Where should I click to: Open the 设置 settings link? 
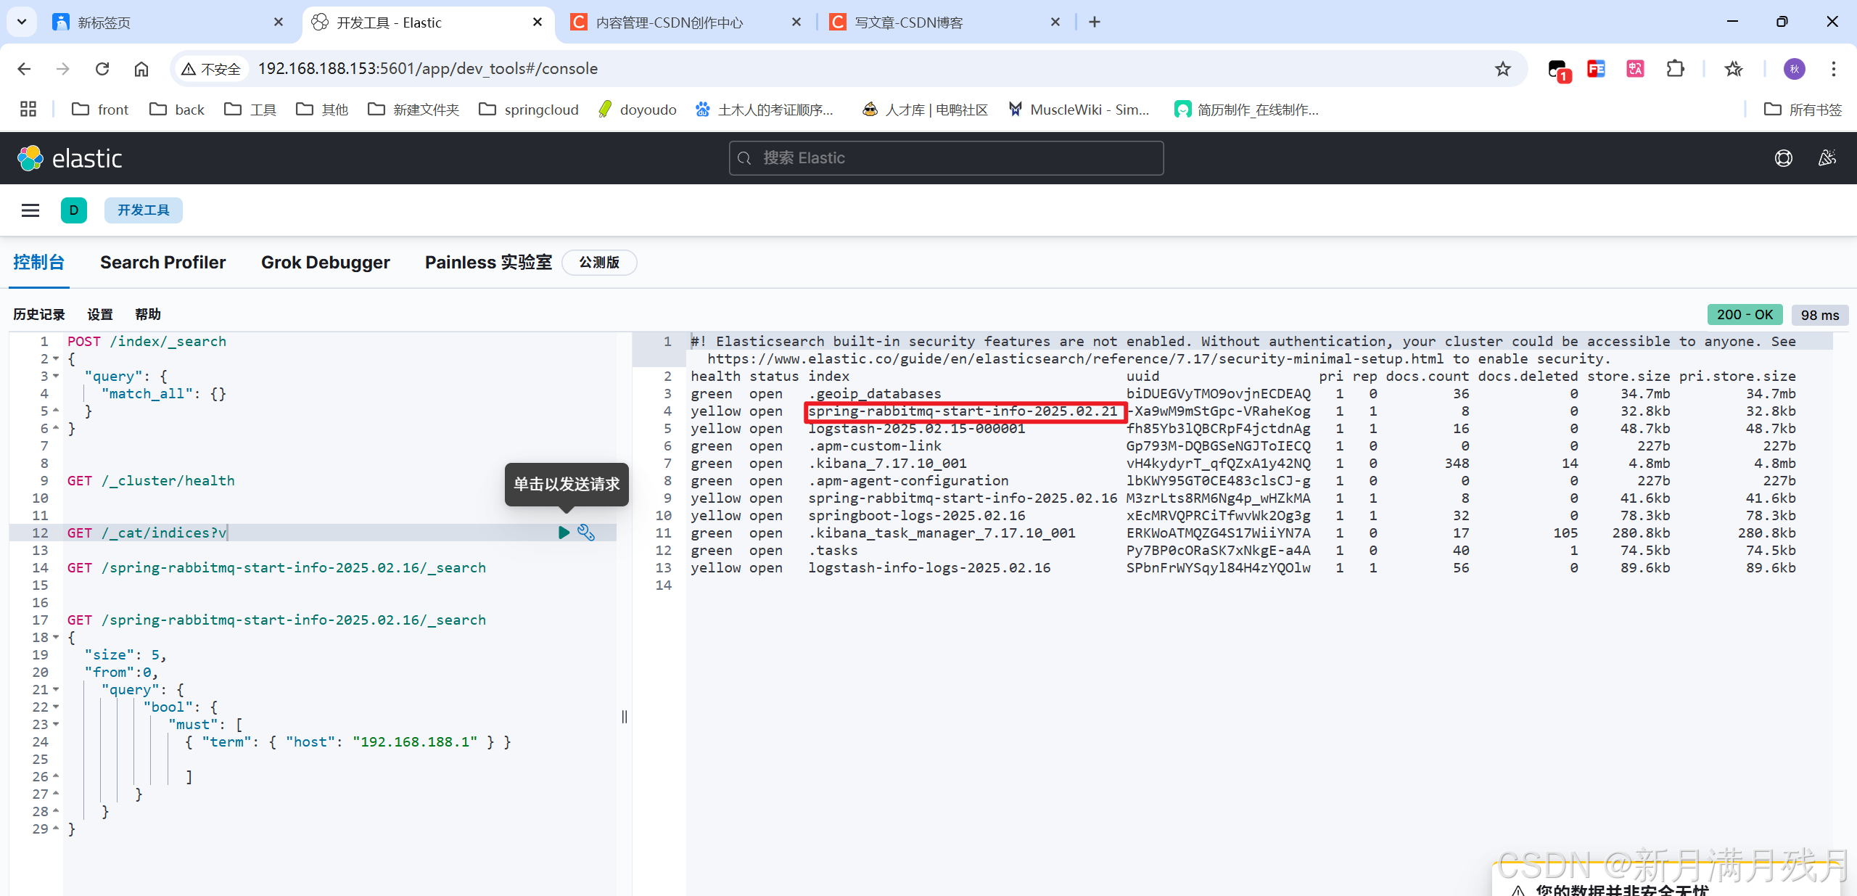[x=100, y=314]
